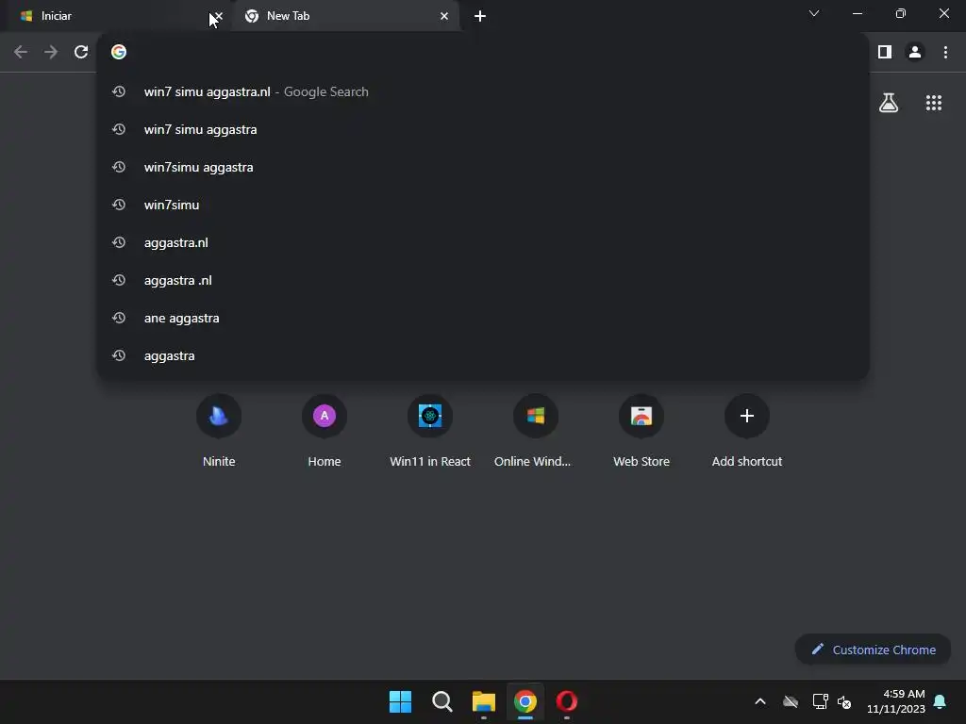Open the Win11 in React shortcut
966x724 pixels.
tap(430, 431)
